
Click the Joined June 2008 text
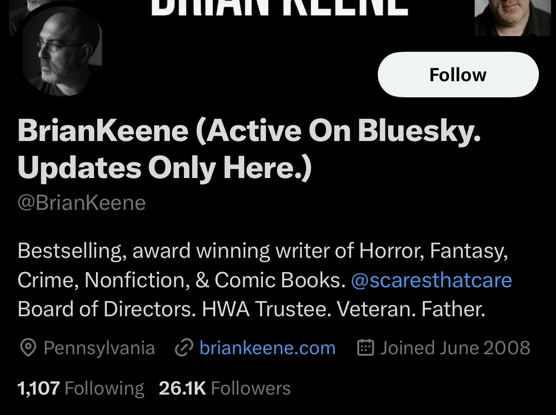(x=455, y=348)
